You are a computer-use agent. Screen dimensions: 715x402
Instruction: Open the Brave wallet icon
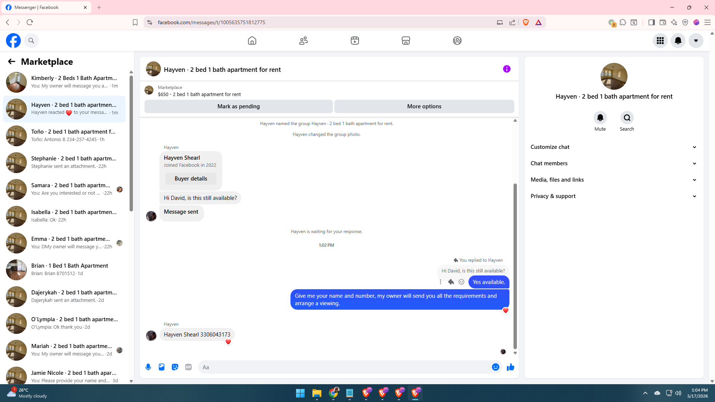(663, 22)
